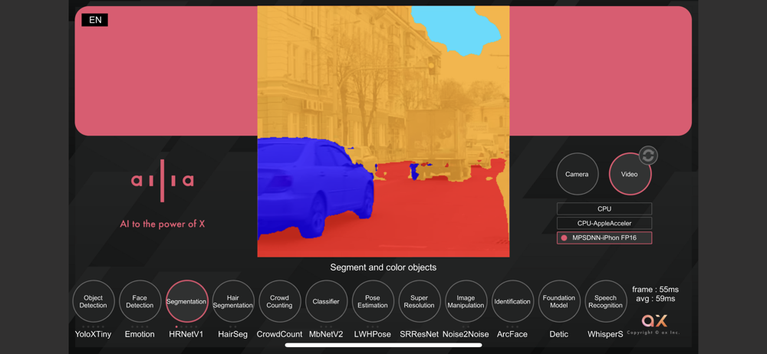Choose the Image Manipulation category
The width and height of the screenshot is (767, 354).
tap(466, 301)
